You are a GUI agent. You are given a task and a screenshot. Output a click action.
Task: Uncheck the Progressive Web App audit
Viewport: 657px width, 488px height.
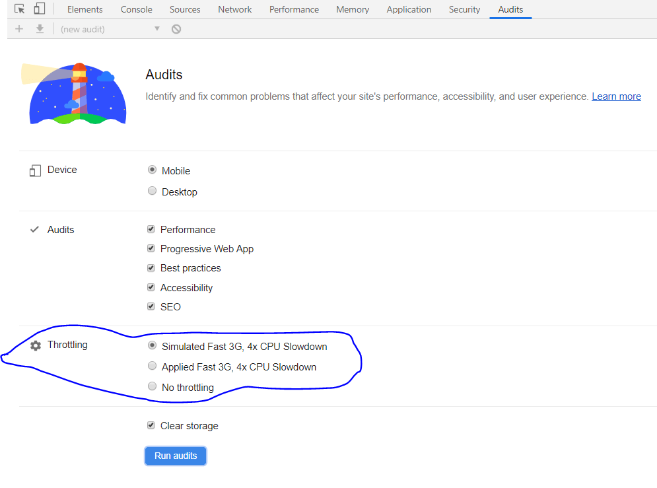[151, 248]
